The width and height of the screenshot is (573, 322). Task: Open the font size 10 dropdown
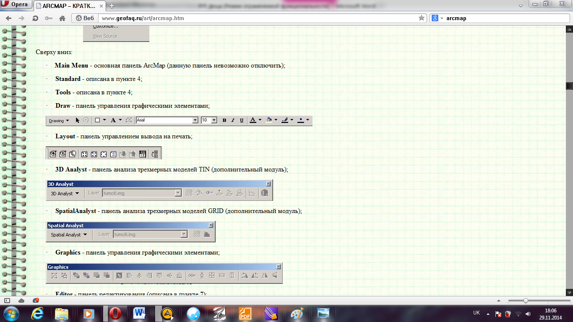[214, 120]
